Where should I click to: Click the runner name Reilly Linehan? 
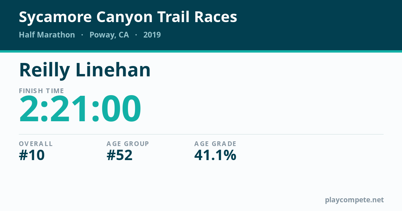click(85, 70)
